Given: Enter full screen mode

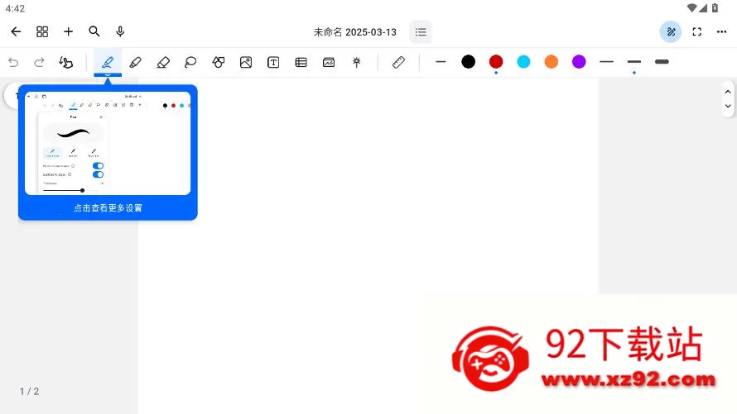Looking at the screenshot, I should pos(697,32).
